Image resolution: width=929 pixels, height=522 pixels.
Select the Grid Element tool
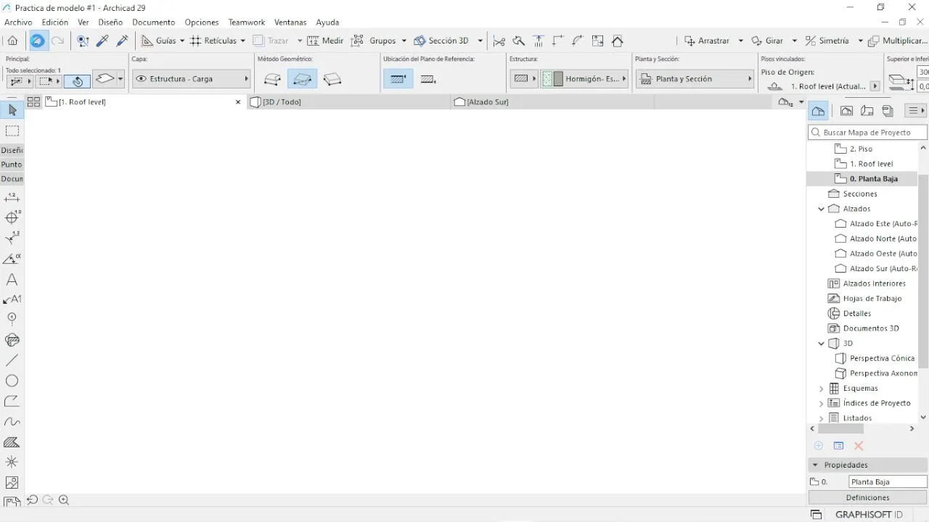(12, 318)
